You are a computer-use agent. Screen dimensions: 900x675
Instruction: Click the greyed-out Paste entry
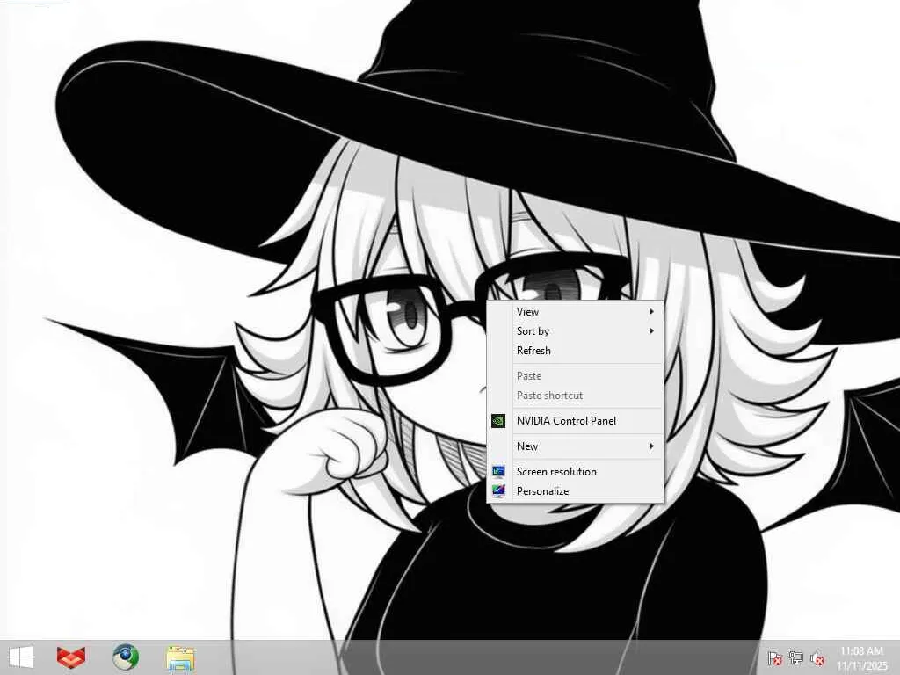click(575, 376)
